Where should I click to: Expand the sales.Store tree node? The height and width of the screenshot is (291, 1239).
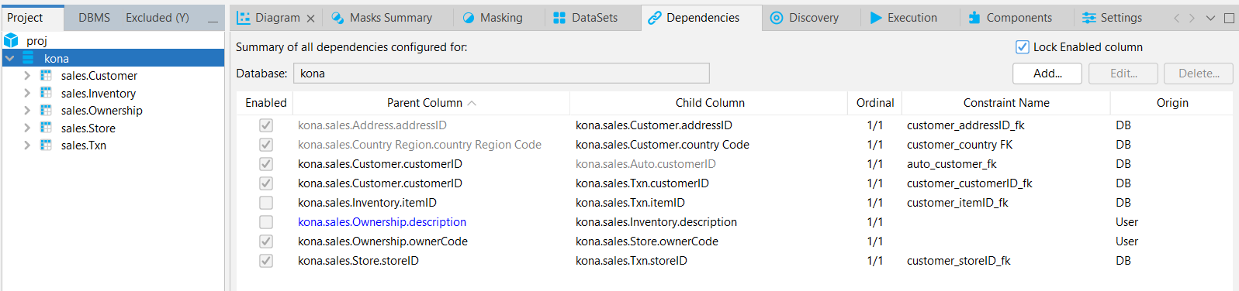tap(27, 128)
